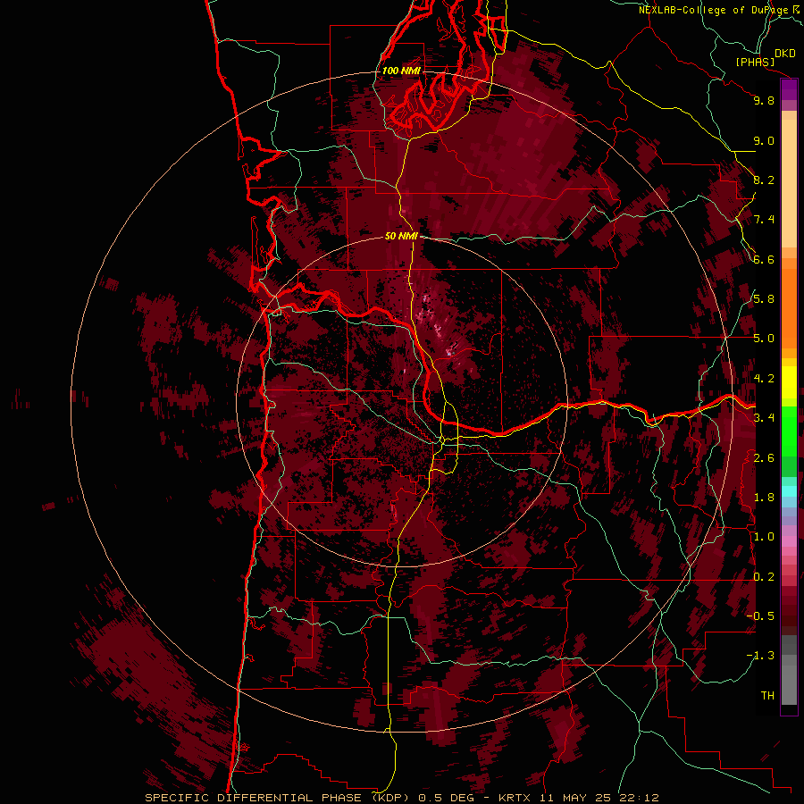Click the yellow segment of the color bar

[789, 382]
